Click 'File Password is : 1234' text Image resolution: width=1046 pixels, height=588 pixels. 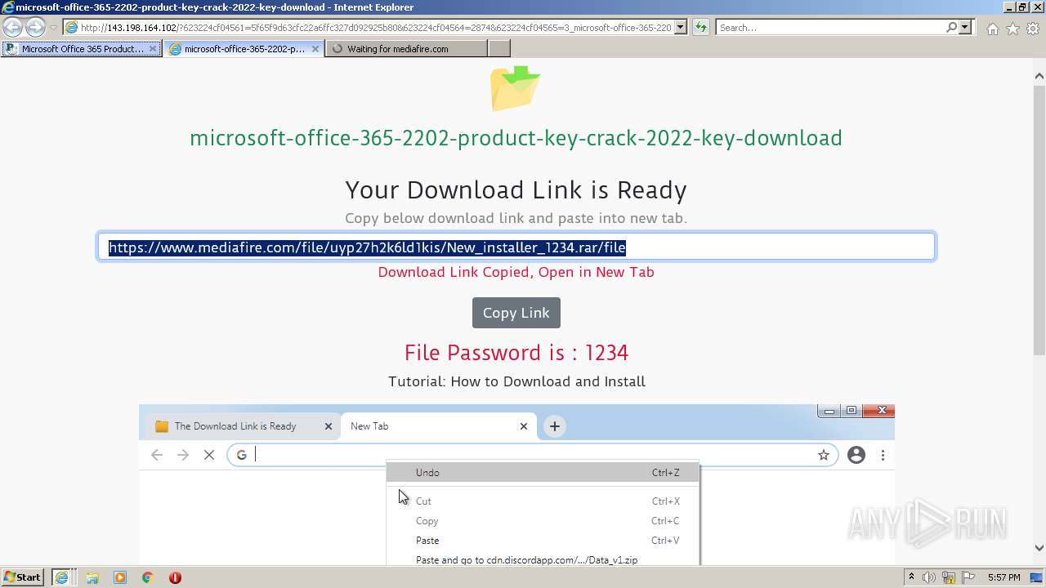click(x=516, y=353)
